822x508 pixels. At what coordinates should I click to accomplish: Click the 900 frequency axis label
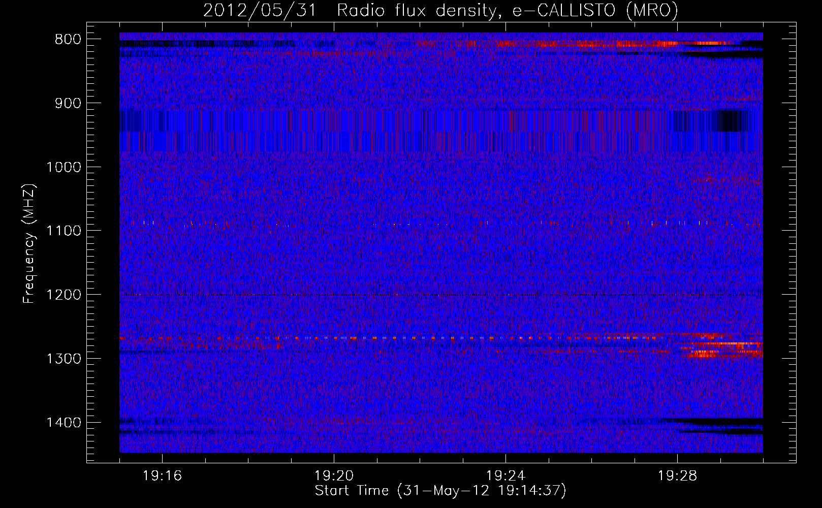[x=68, y=103]
